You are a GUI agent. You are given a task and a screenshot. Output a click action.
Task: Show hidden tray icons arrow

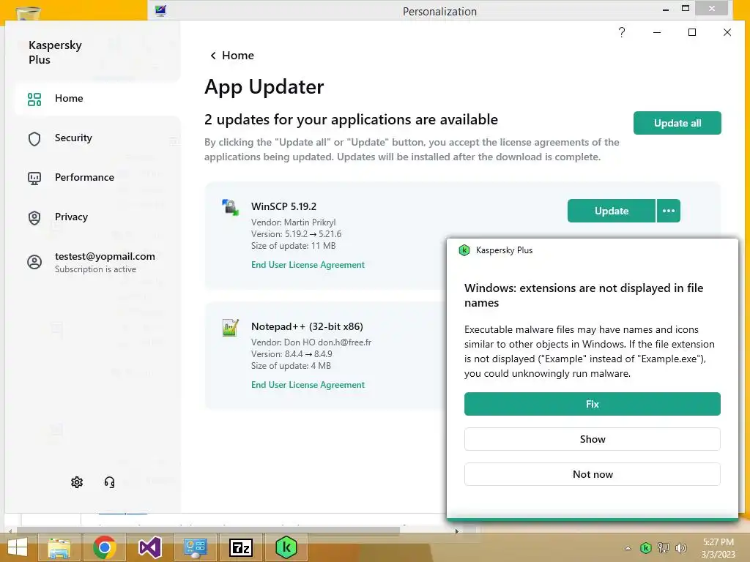[x=628, y=548]
